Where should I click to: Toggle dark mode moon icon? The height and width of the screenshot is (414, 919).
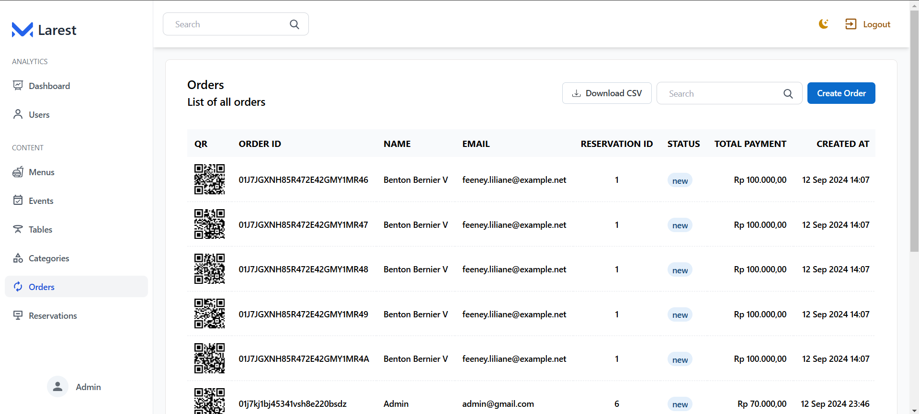pyautogui.click(x=823, y=24)
